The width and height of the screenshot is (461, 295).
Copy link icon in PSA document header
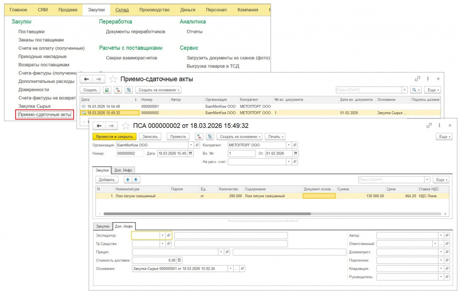point(429,125)
